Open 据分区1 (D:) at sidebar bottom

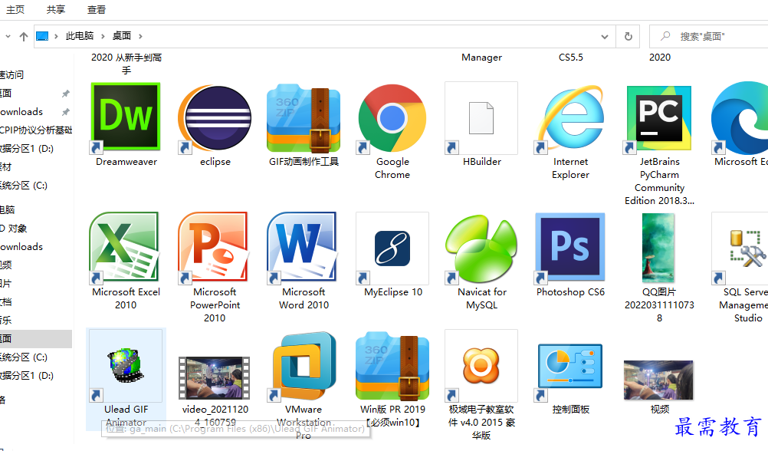(x=27, y=376)
